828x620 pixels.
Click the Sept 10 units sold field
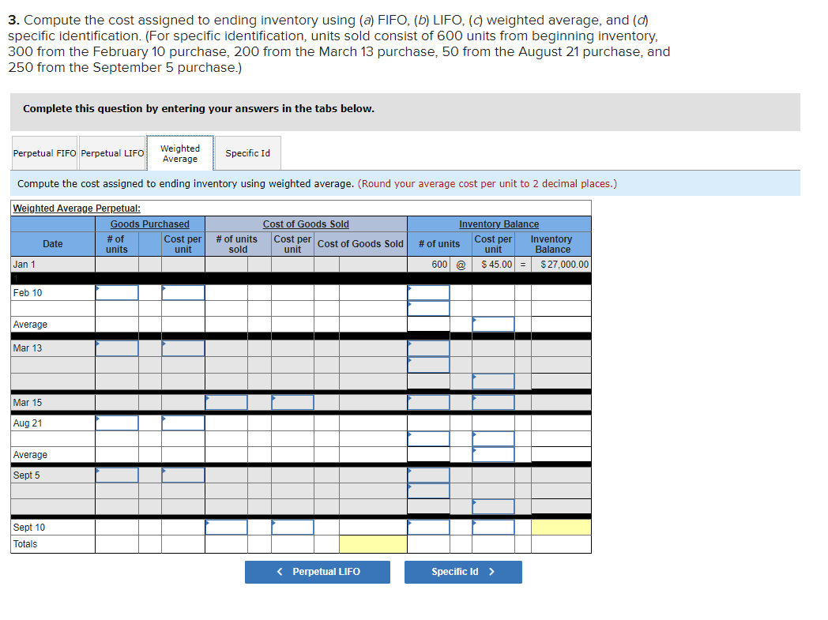[226, 527]
